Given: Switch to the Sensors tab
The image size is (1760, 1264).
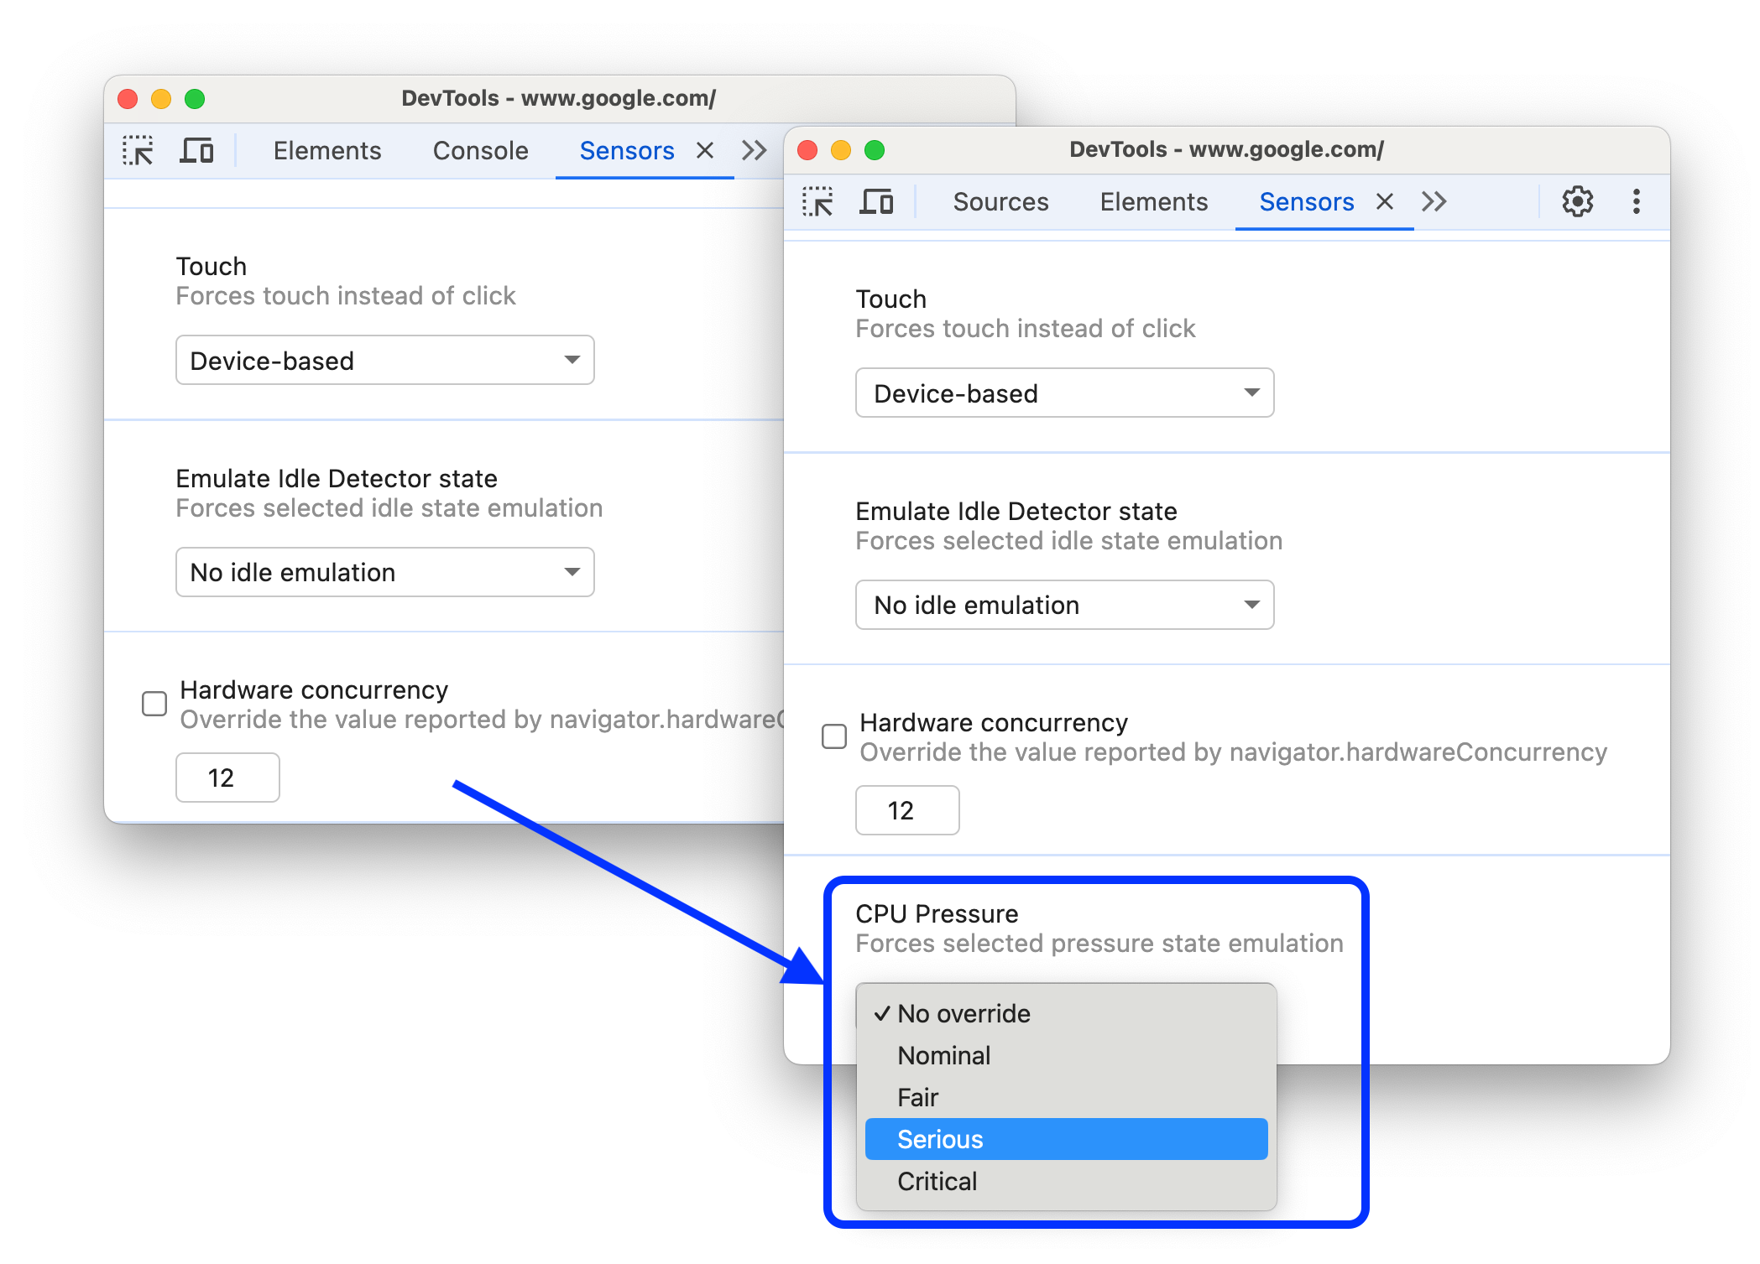Looking at the screenshot, I should (1298, 200).
